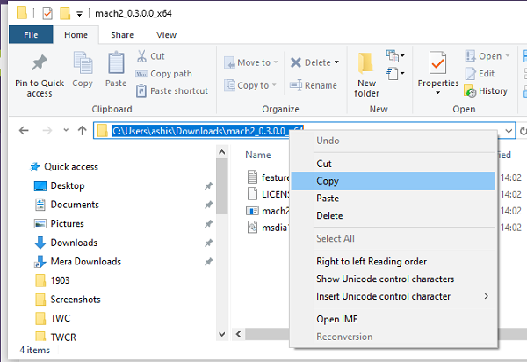Click the navigation pane scroll up arrow
The image size is (527, 362).
click(x=222, y=152)
